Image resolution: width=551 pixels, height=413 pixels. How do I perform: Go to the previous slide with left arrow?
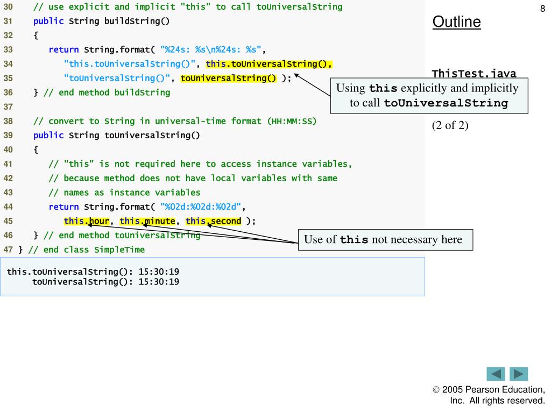496,374
